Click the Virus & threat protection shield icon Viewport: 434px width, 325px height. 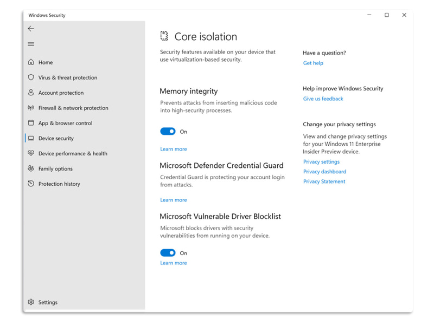tap(31, 77)
